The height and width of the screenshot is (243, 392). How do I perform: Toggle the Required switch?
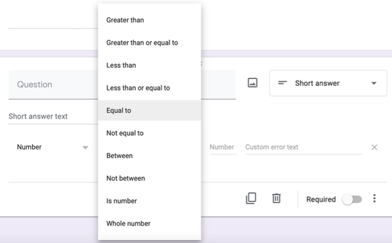352,199
